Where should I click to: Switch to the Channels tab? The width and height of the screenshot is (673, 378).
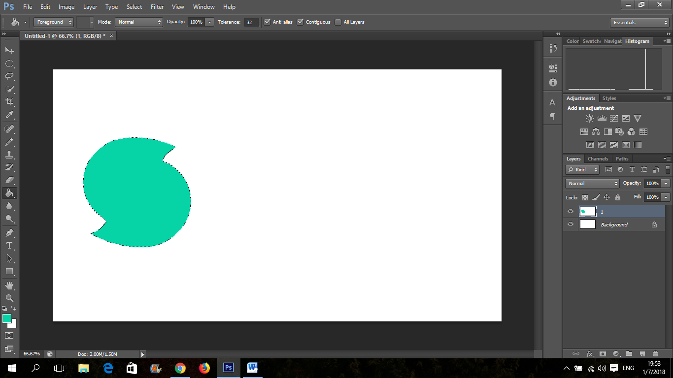point(598,158)
